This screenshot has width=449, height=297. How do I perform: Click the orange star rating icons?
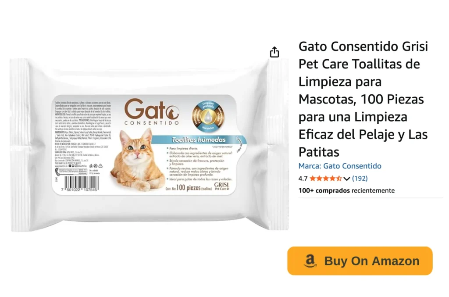[326, 179]
